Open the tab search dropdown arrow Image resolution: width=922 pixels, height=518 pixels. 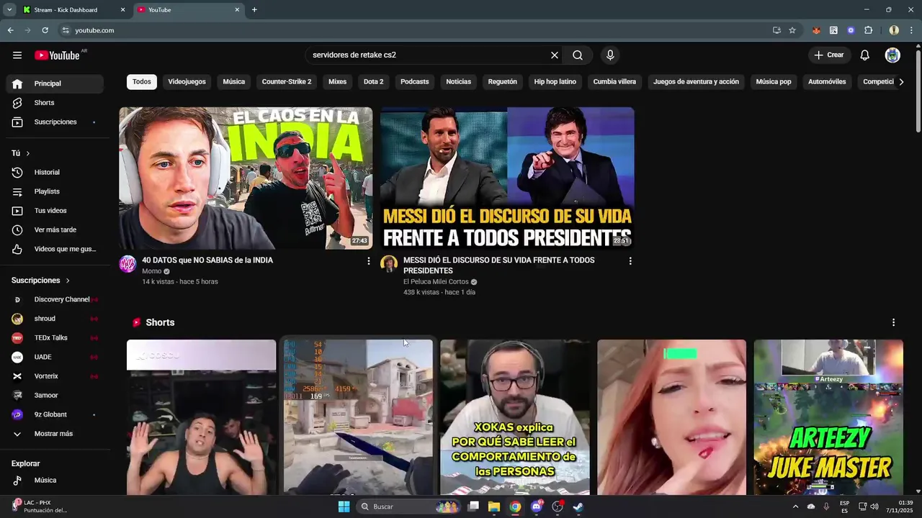9,10
